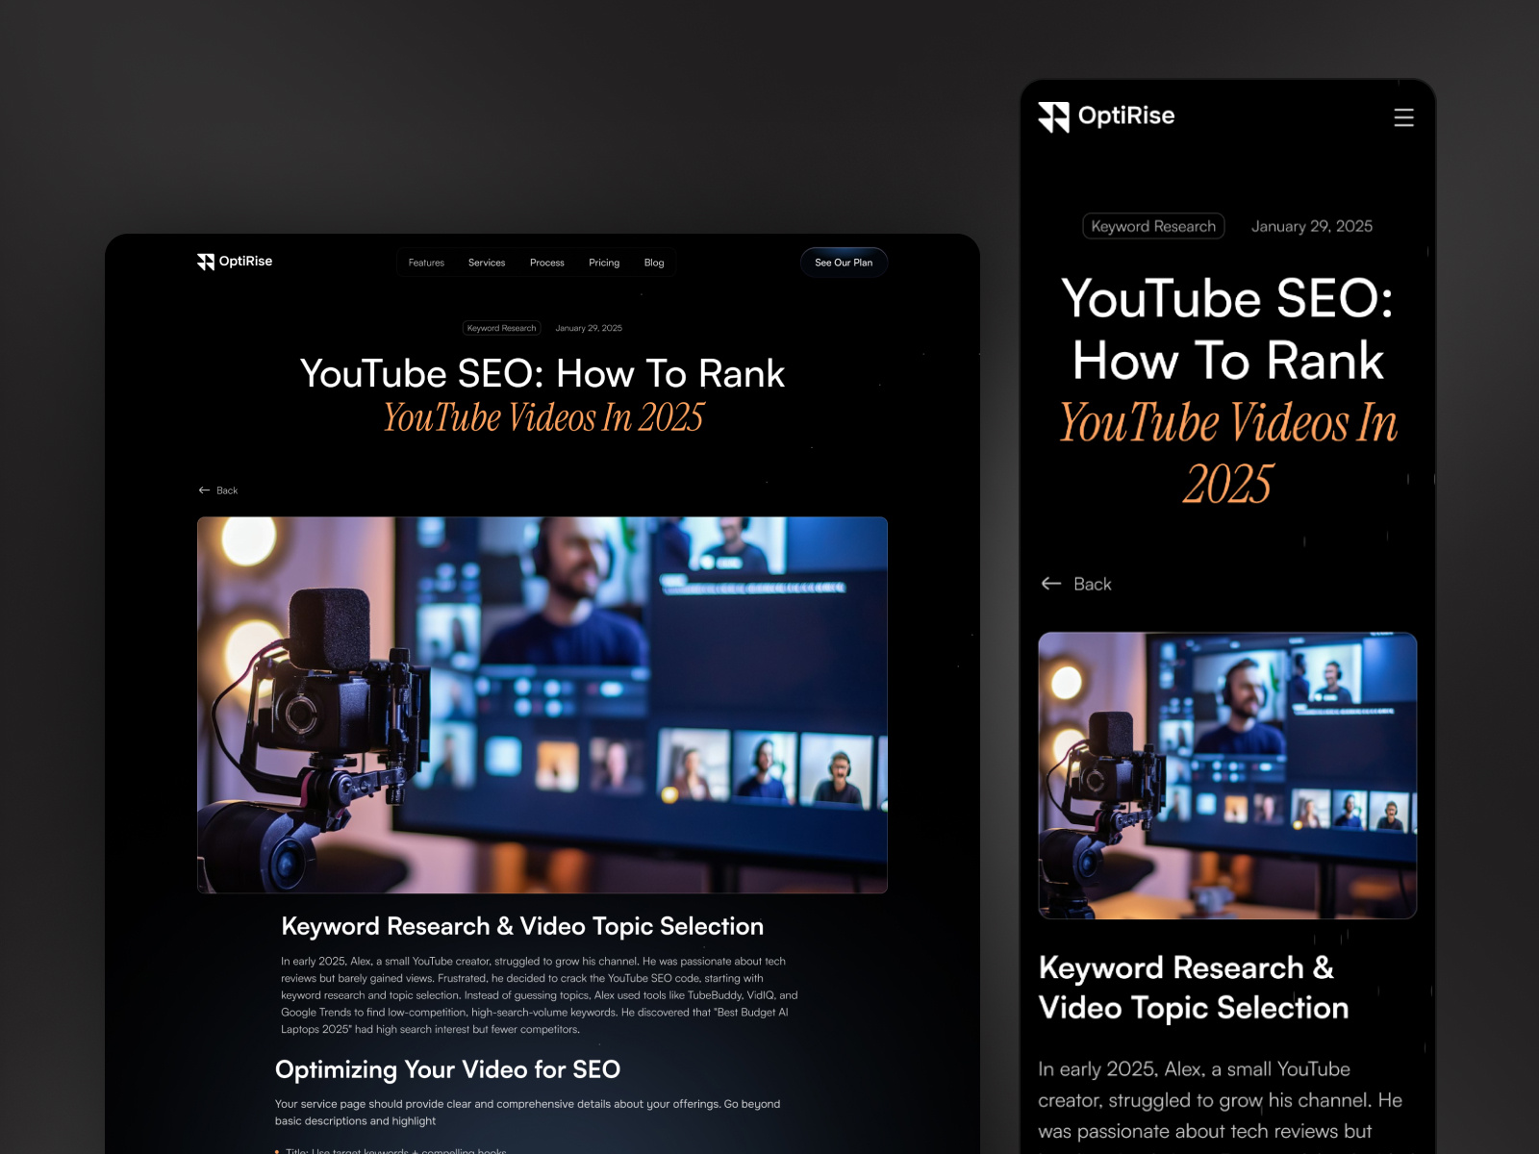This screenshot has height=1154, width=1539.
Task: Click the January 29, 2025 date in desktop view
Action: click(x=589, y=328)
